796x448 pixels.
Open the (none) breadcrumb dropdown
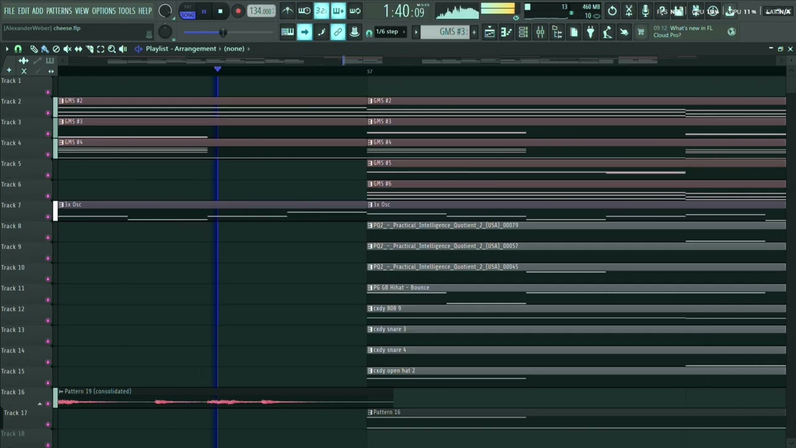pos(234,49)
